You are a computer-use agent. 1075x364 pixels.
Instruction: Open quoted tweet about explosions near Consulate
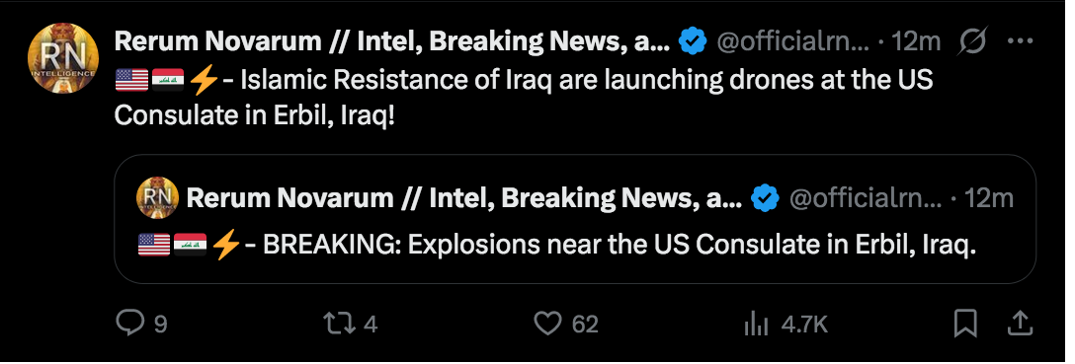(x=574, y=219)
